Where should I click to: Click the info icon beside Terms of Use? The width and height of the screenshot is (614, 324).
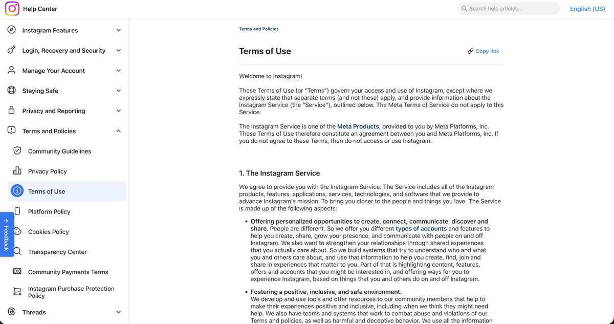17,191
